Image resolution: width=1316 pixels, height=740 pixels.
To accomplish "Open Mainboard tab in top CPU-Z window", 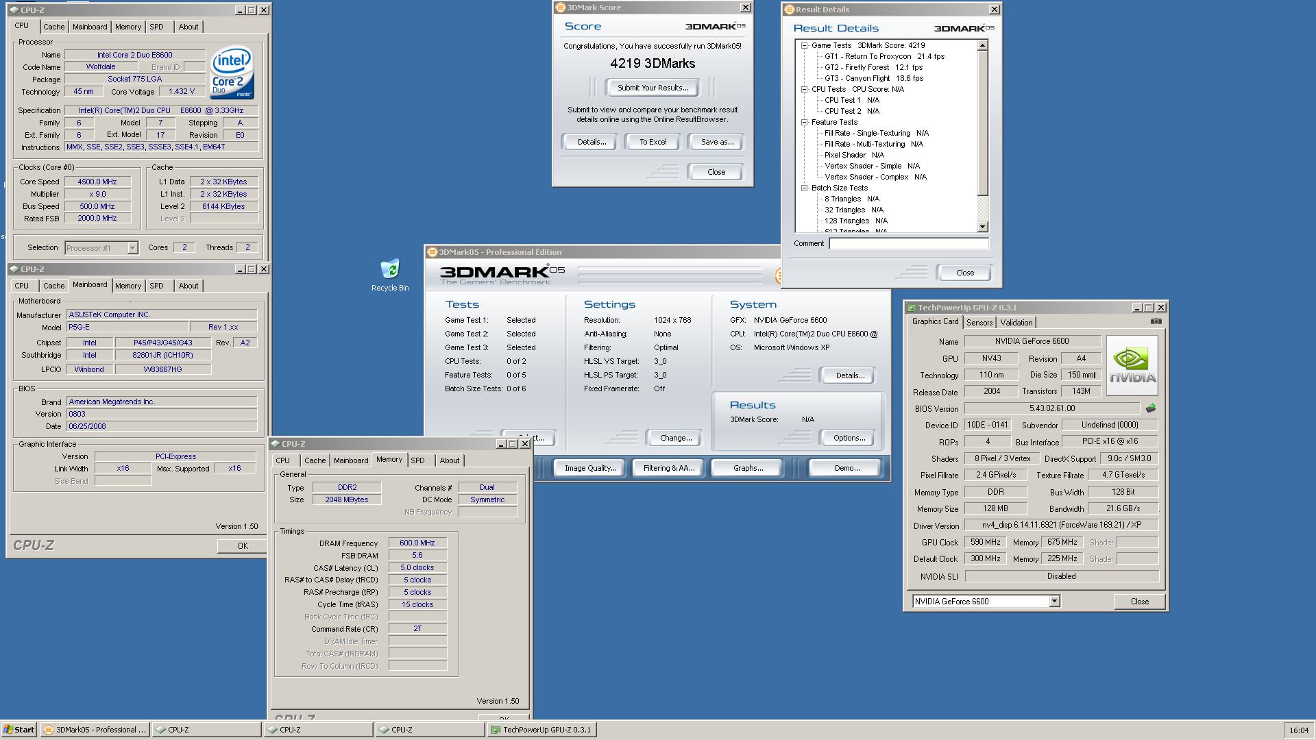I will tap(90, 27).
